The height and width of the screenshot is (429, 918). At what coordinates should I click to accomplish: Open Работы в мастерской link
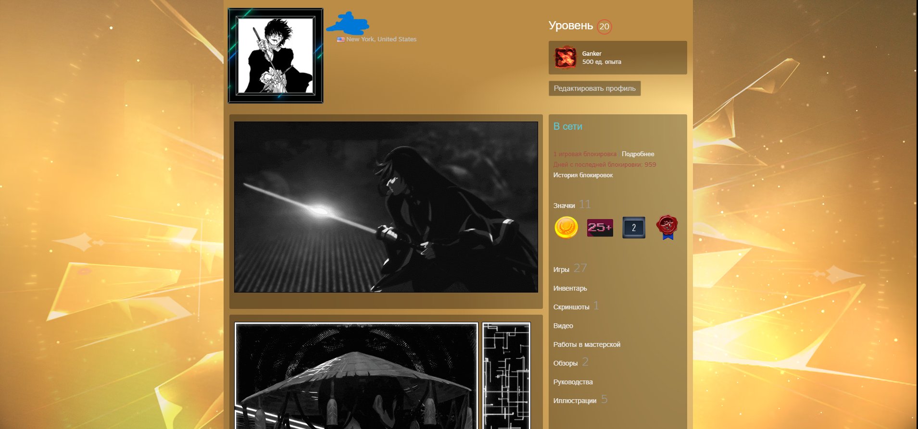[587, 344]
